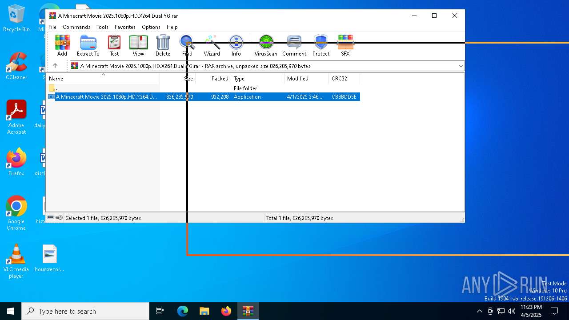Open Microsoft Edge from taskbar
This screenshot has width=569, height=320.
point(183,311)
